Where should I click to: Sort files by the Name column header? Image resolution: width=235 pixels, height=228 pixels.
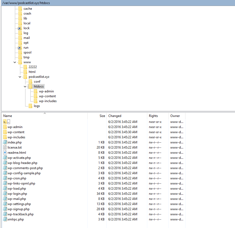click(45, 116)
